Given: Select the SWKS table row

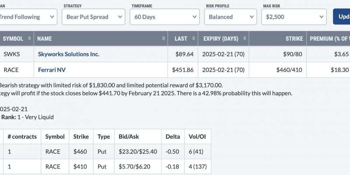Looking at the screenshot, I should (x=175, y=54).
